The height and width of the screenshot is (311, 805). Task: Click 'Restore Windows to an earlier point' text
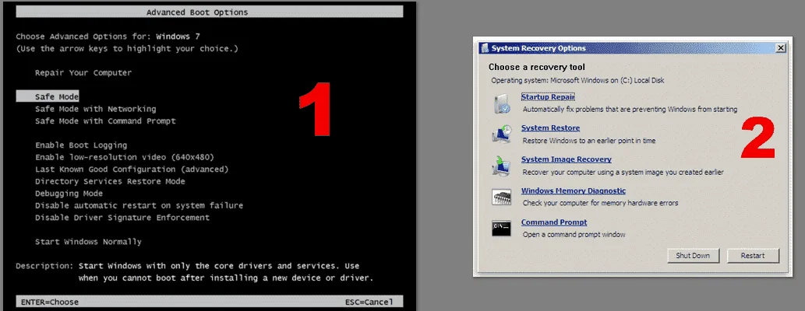tap(589, 141)
